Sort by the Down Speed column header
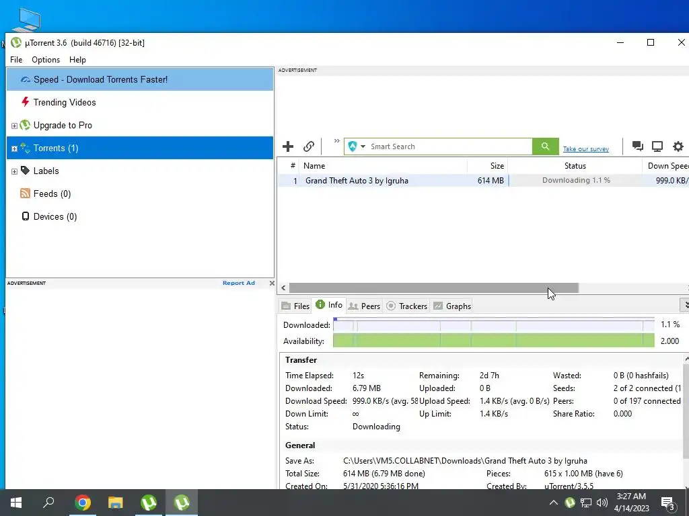The height and width of the screenshot is (516, 689). (665, 166)
